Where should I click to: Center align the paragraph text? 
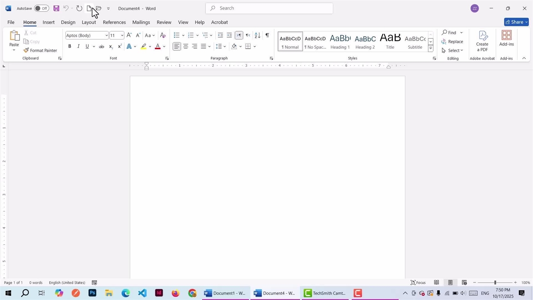click(186, 46)
